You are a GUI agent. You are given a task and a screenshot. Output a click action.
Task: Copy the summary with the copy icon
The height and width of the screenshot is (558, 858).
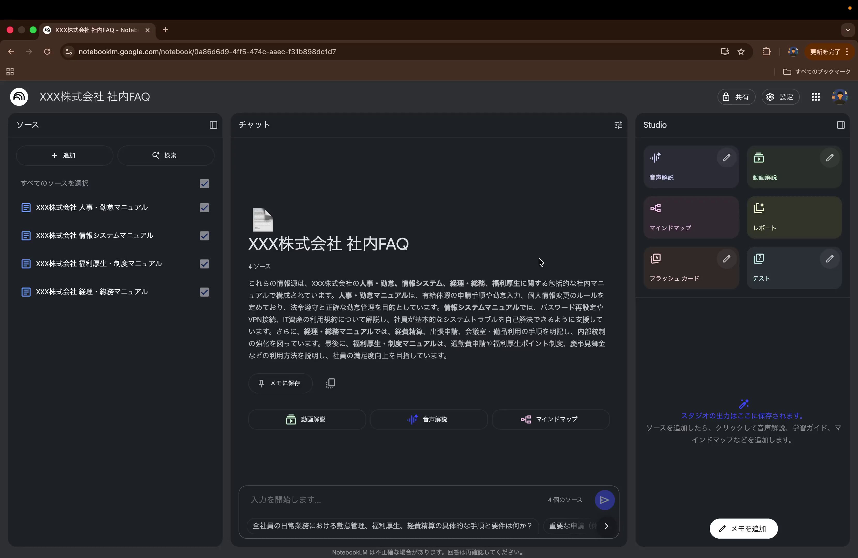pyautogui.click(x=330, y=383)
